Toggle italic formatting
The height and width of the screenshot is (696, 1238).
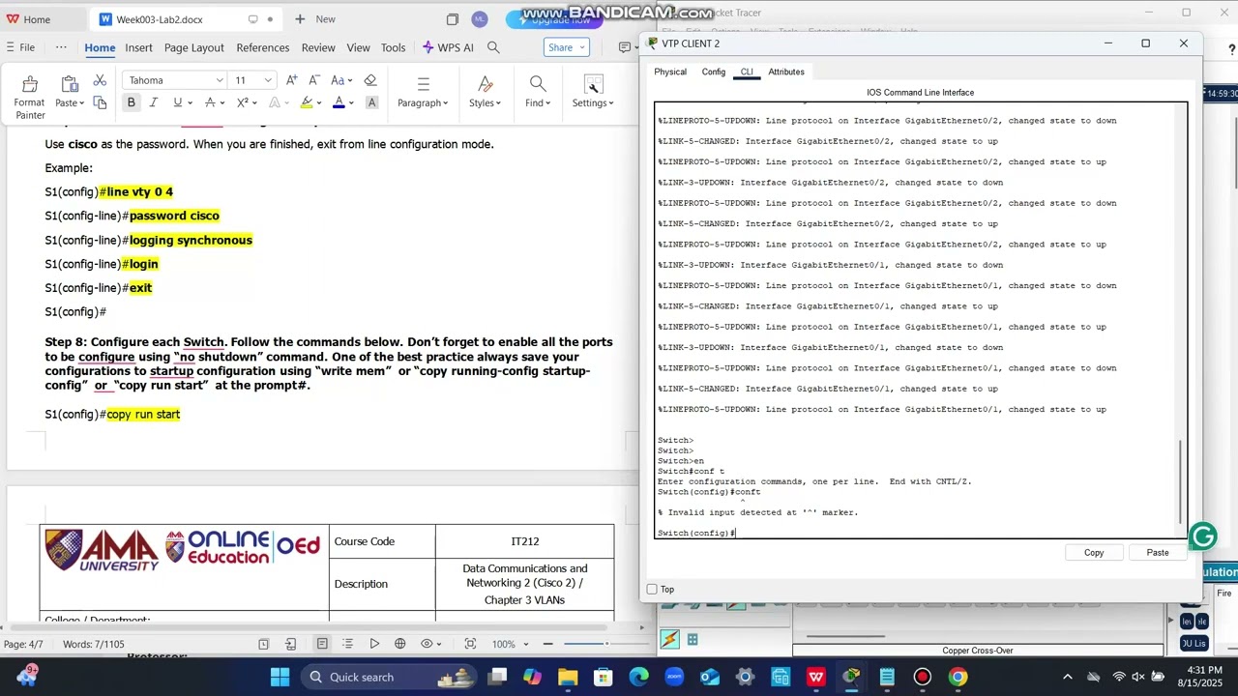click(154, 102)
